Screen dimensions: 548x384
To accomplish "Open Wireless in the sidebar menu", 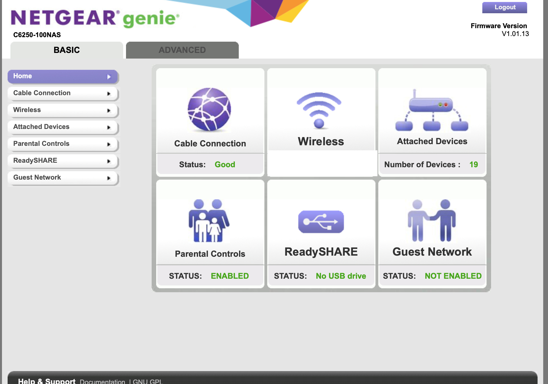I will (63, 110).
